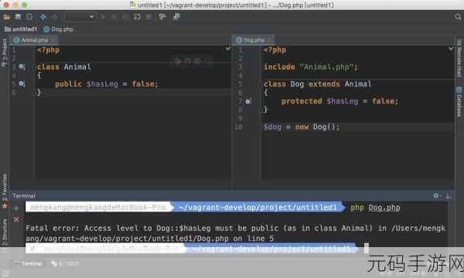Click the tool window quick-access corner icon
Viewport: 464px width, 278px height.
point(5,274)
